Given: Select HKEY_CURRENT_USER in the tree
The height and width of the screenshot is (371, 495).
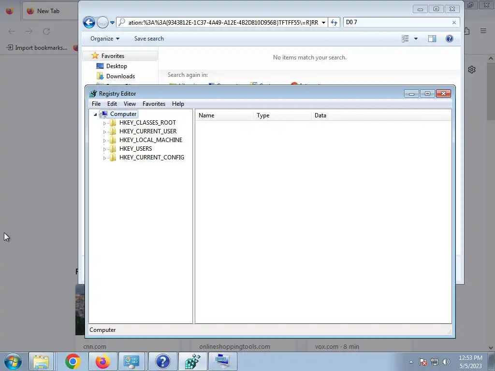Looking at the screenshot, I should click(x=148, y=131).
